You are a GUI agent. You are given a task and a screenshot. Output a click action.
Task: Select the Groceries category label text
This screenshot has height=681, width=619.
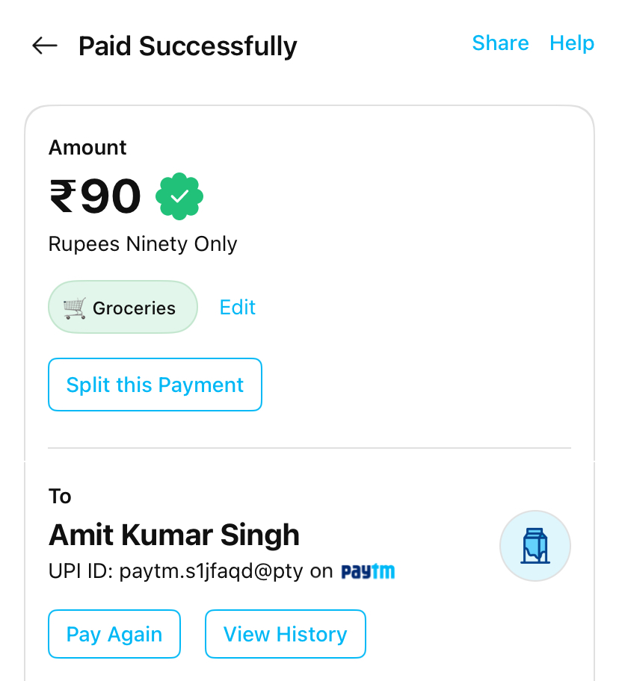point(134,308)
